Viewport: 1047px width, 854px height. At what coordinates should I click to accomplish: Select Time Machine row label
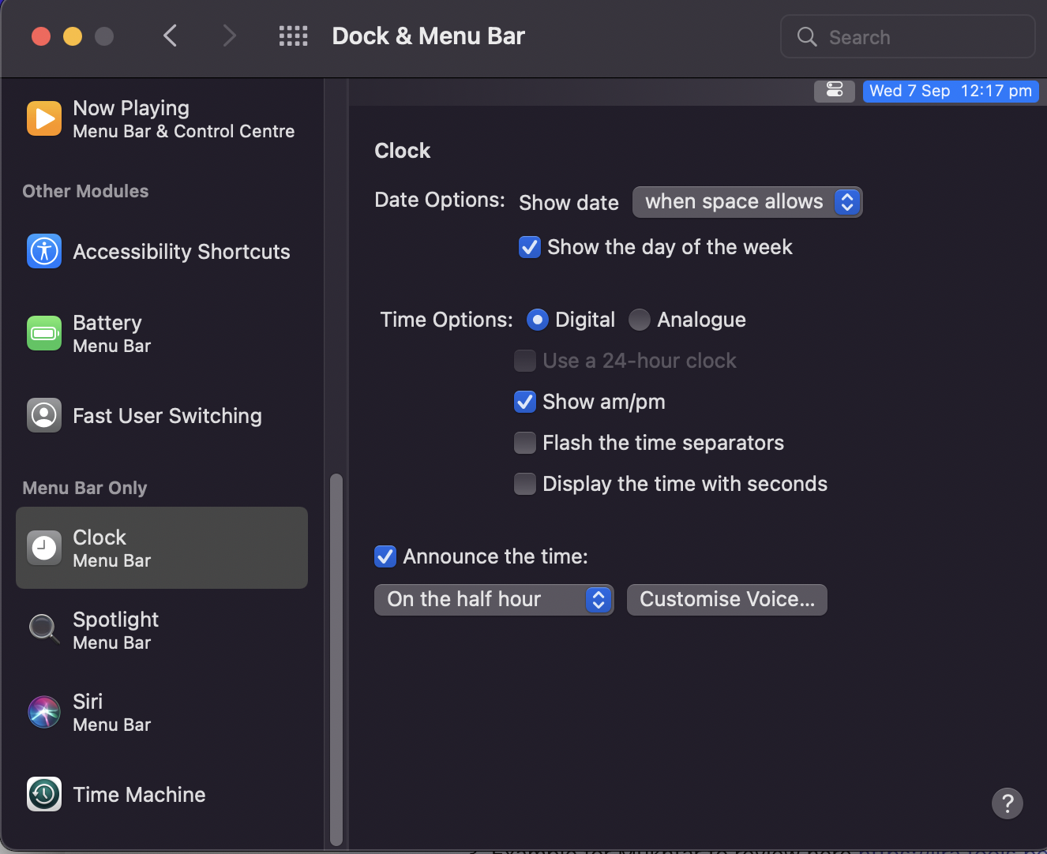click(x=139, y=795)
